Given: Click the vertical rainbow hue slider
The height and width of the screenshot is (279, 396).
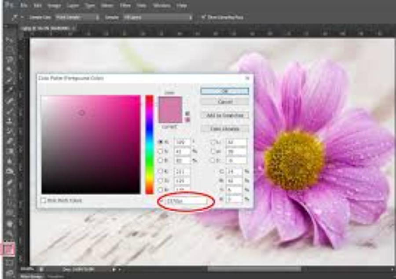Looking at the screenshot, I should pos(150,144).
